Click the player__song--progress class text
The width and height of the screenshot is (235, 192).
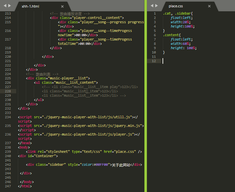[x=104, y=22]
